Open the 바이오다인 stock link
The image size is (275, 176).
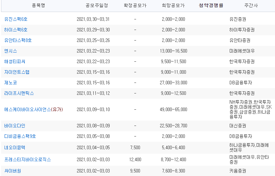tap(15, 126)
